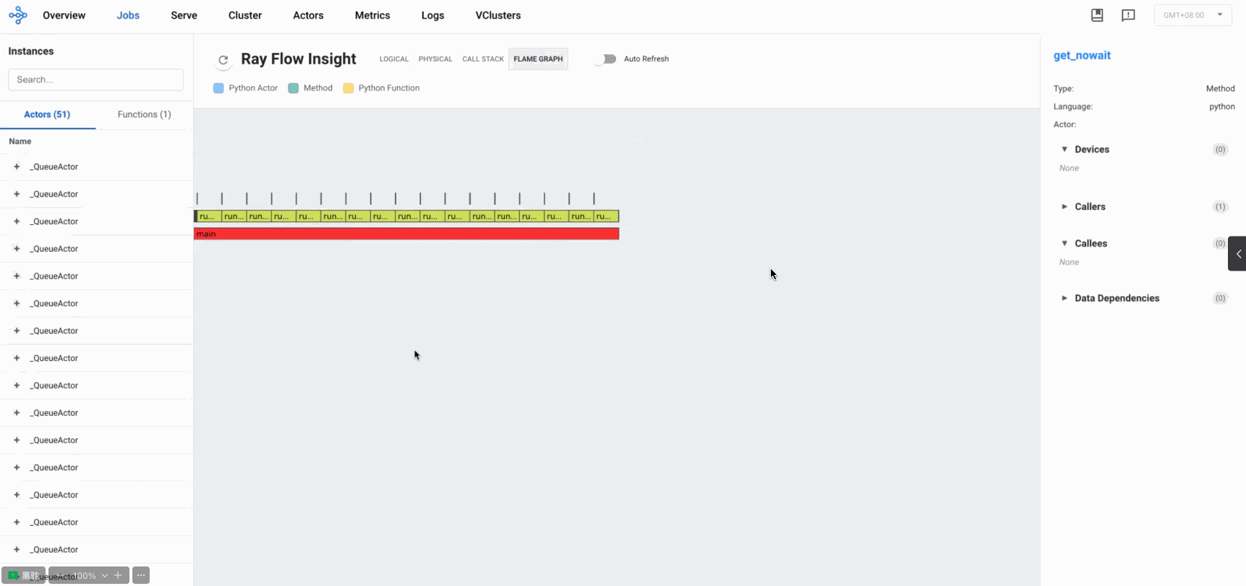Switch to the PHYSICAL view

(435, 59)
